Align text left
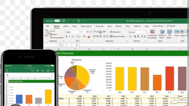 (x=94, y=36)
